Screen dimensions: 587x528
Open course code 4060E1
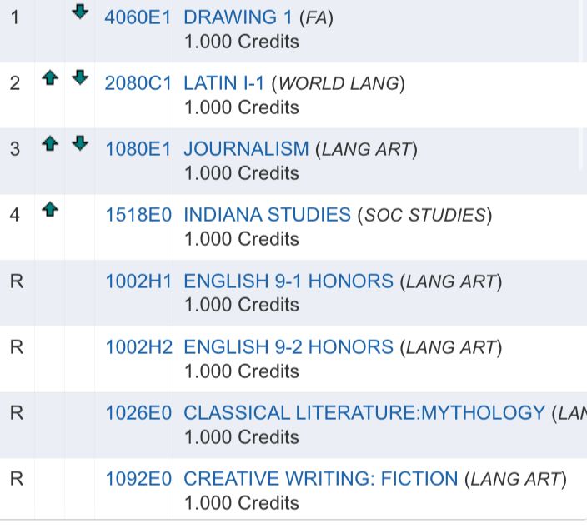point(138,17)
